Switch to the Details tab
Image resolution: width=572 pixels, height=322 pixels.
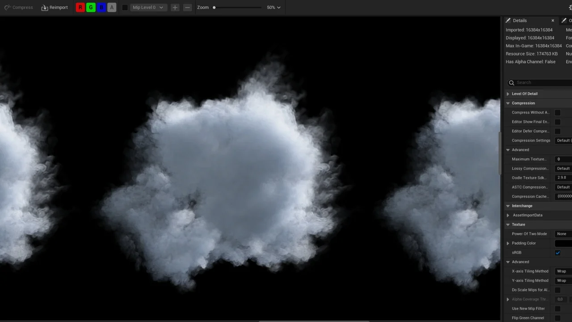coord(519,21)
